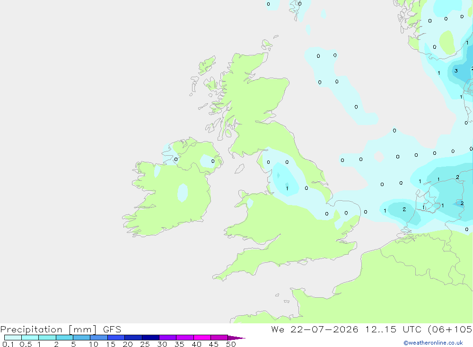473x347 pixels.
Task: Click the 'GFS' model label
Action: 112,329
